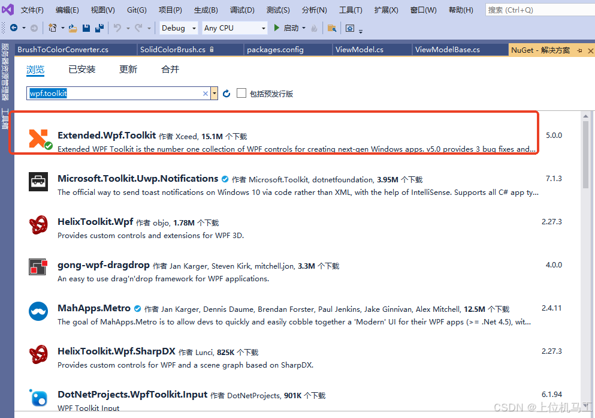This screenshot has height=418, width=595.
Task: Open the 工具(T) menu
Action: pos(351,10)
